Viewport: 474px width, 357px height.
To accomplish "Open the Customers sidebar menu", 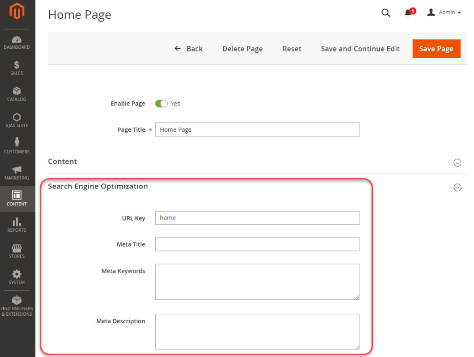I will pos(16,146).
